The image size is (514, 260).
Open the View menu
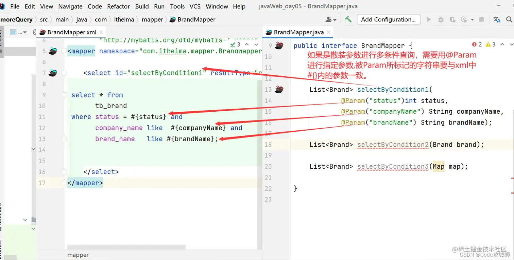pyautogui.click(x=47, y=6)
